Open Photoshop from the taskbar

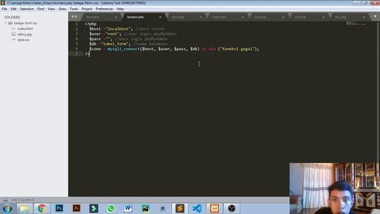click(59, 209)
